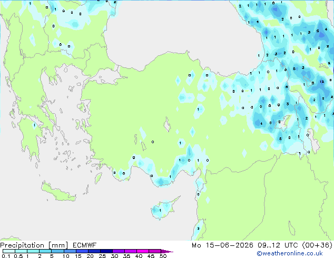Click the '10' legend scale label
The width and height of the screenshot is (334, 258).
tap(66, 256)
